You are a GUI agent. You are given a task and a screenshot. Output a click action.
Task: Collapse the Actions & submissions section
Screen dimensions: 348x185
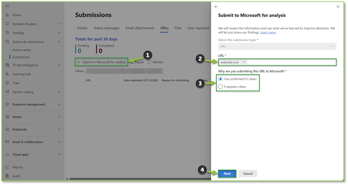click(x=59, y=42)
